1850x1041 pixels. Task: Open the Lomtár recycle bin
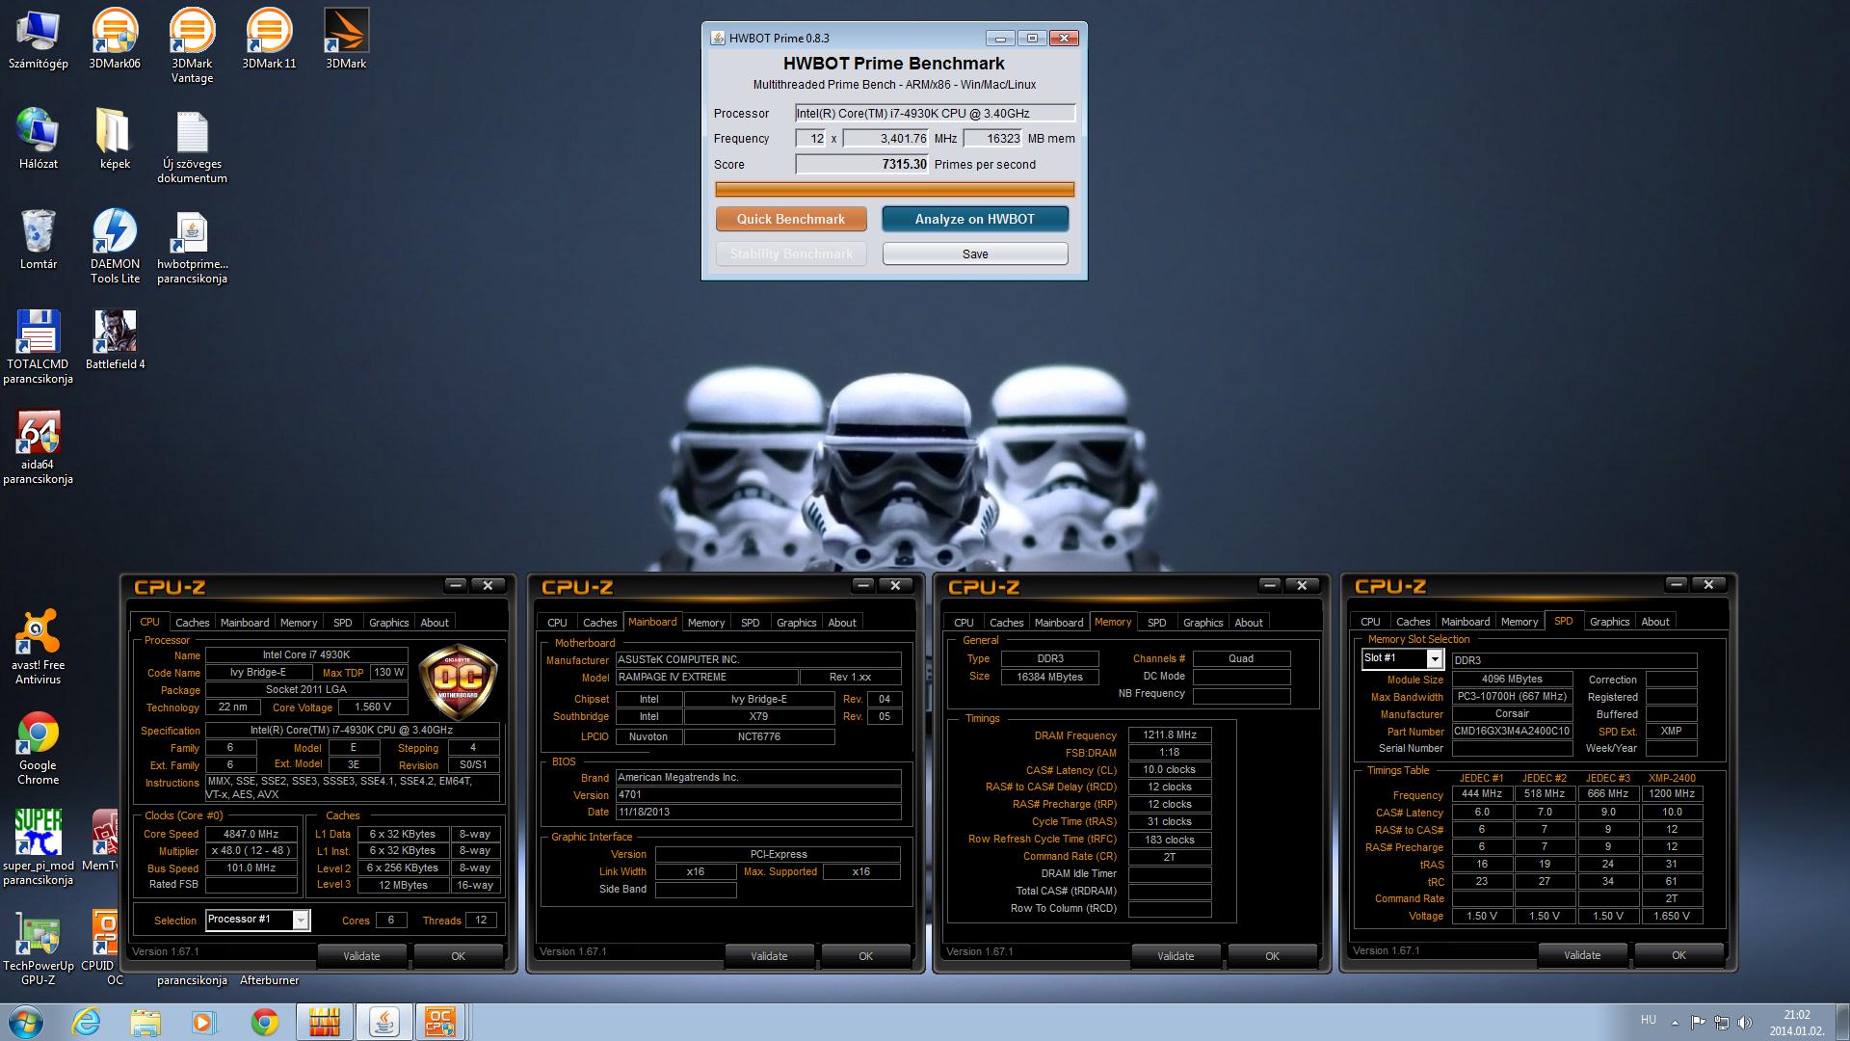click(38, 239)
